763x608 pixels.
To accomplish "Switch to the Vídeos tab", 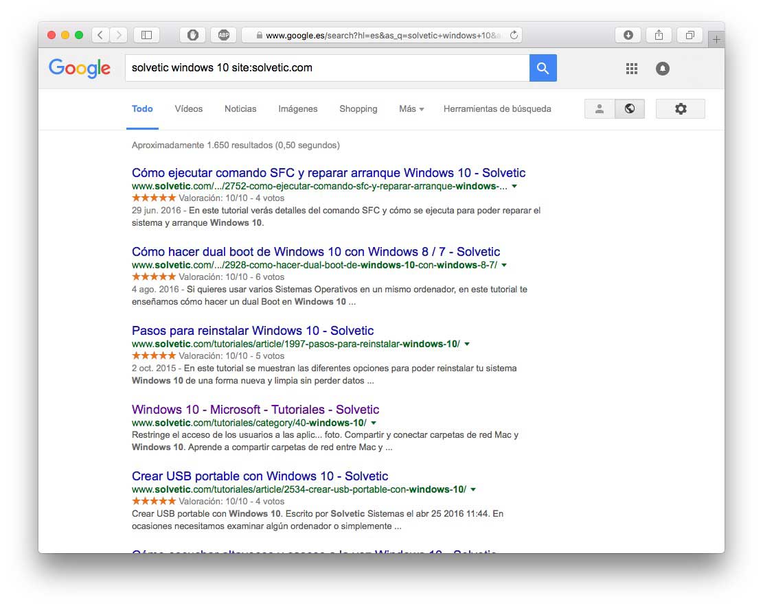I will [189, 109].
